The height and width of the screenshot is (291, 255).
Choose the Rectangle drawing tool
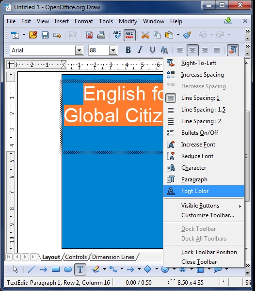56,269
